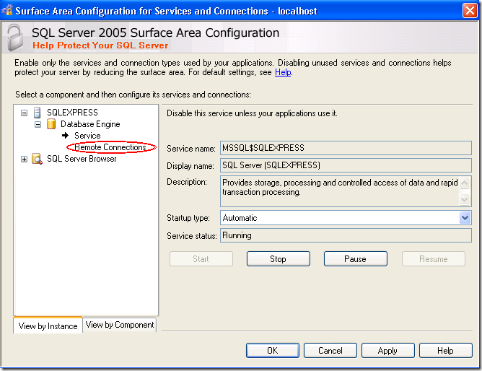Select the SQL Server Browser tree label
The height and width of the screenshot is (371, 482).
[x=82, y=159]
